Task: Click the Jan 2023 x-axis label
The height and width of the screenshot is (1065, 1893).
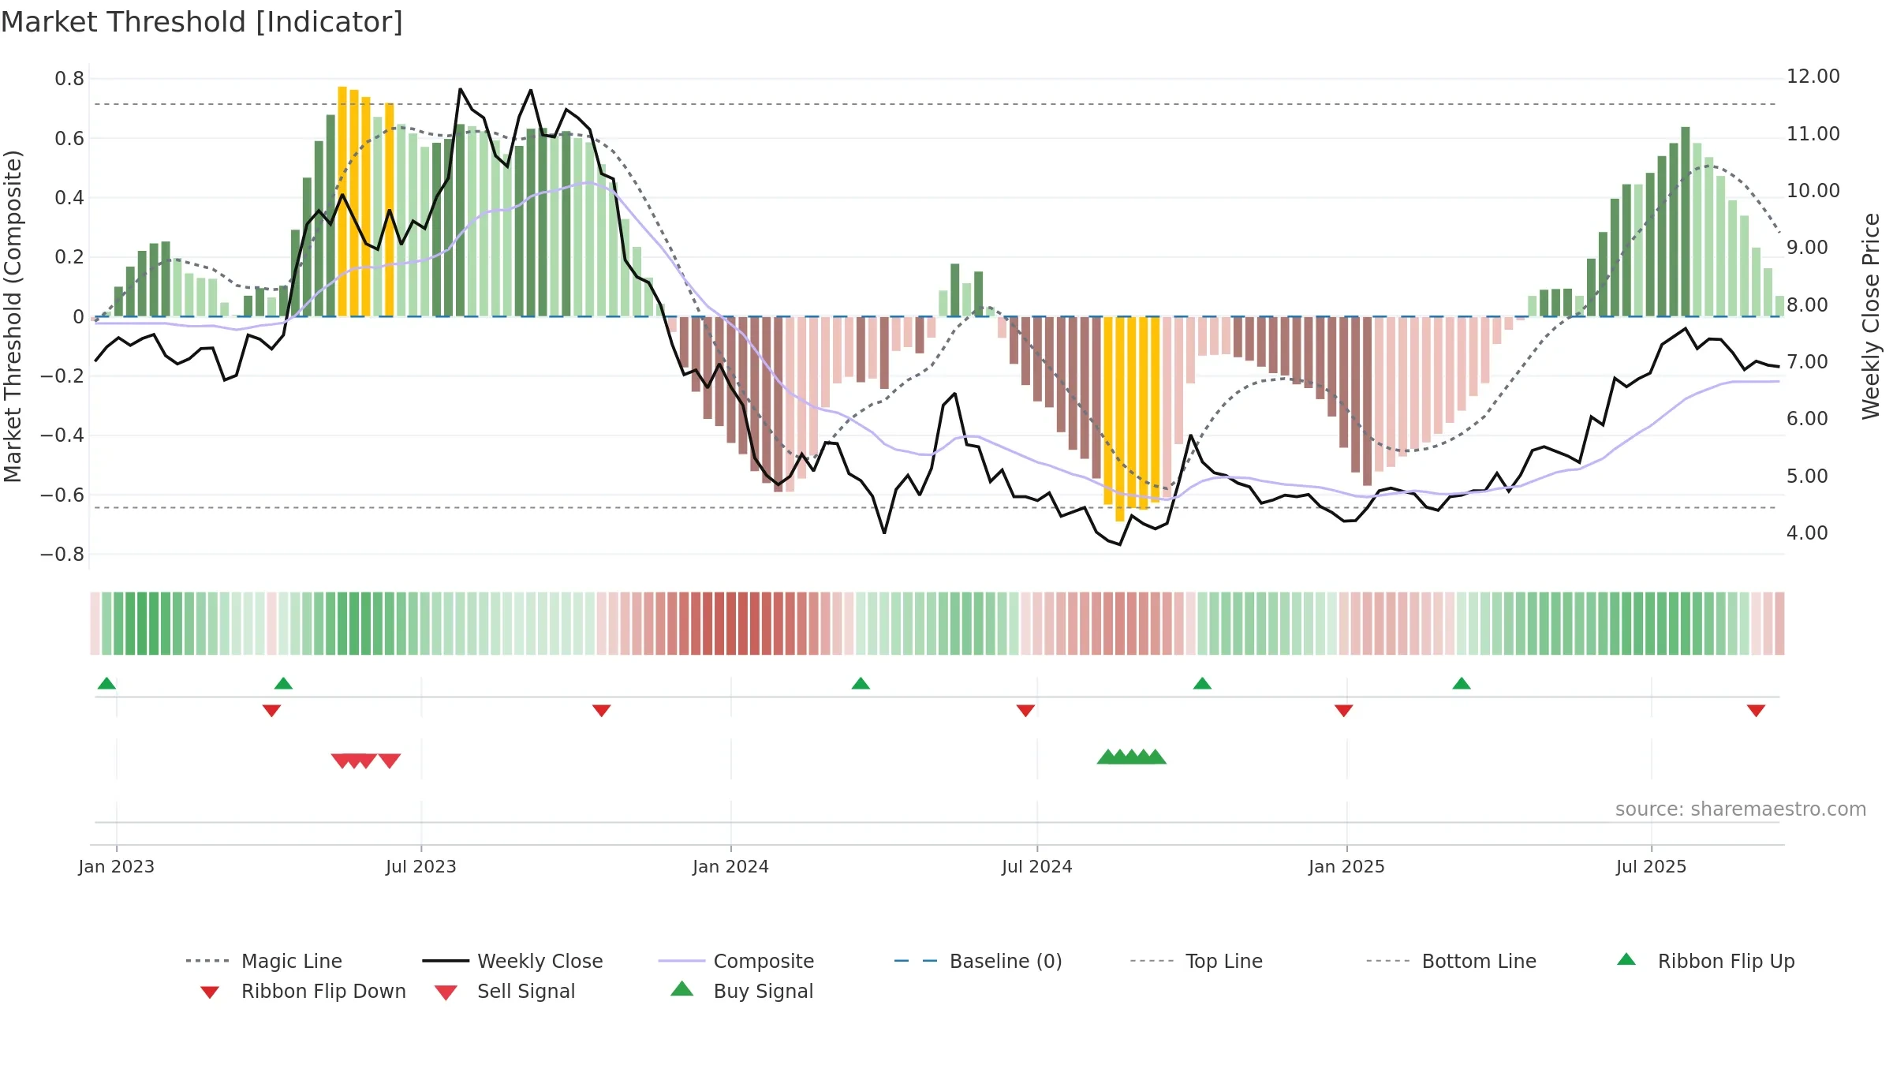Action: click(x=116, y=866)
